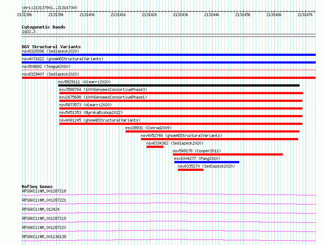Open the nsv549178 (Cooper2011) label
The height and width of the screenshot is (245, 326).
197,151
